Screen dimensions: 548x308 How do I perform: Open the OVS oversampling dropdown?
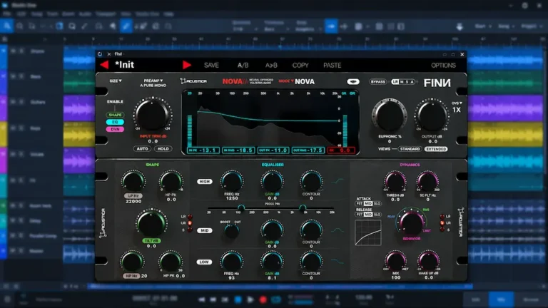[457, 103]
